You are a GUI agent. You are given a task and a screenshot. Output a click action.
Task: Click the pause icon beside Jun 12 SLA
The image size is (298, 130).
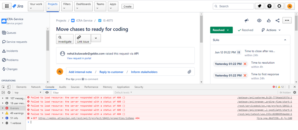[x=239, y=52]
